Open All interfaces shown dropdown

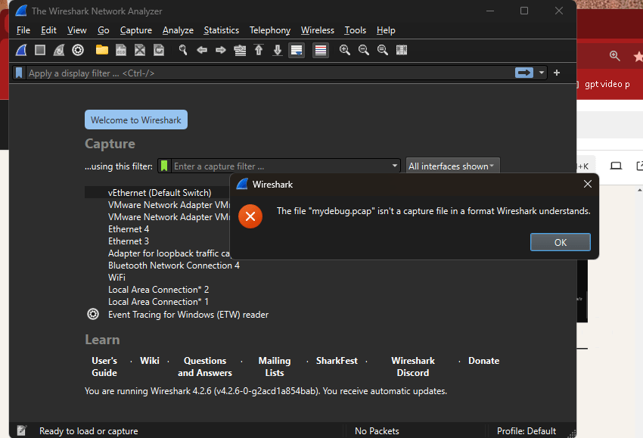click(x=452, y=166)
